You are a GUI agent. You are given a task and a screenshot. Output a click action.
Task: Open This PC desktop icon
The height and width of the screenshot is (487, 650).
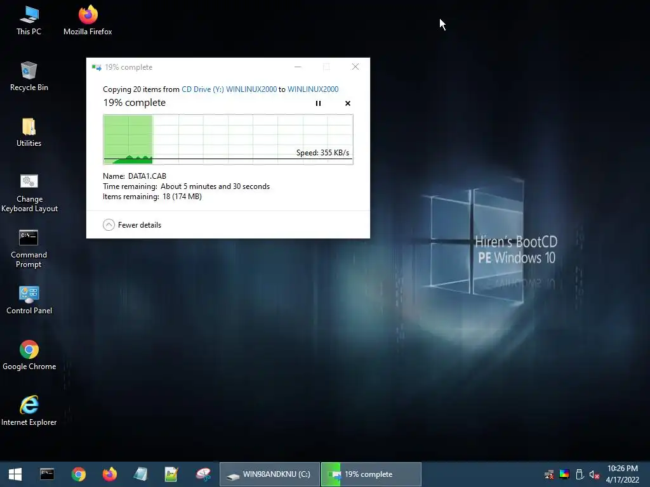pos(29,21)
